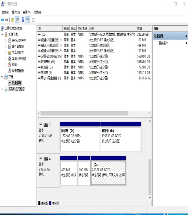Screen dimensions: 188x215
Task: Click the rightmost toolbar settings list icon
Action: [34, 20]
